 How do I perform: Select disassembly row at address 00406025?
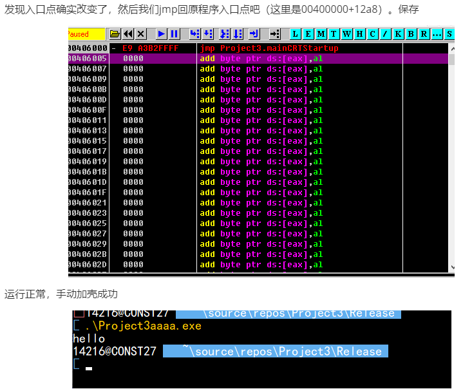tap(258, 223)
